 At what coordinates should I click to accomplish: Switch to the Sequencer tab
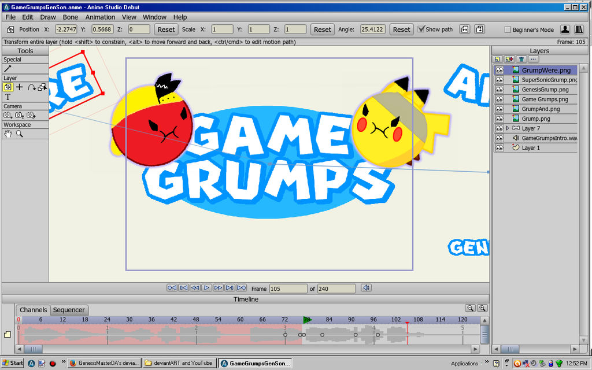click(x=69, y=310)
